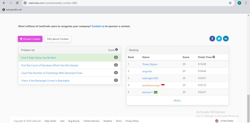Expand the United States region selector

(224, 121)
